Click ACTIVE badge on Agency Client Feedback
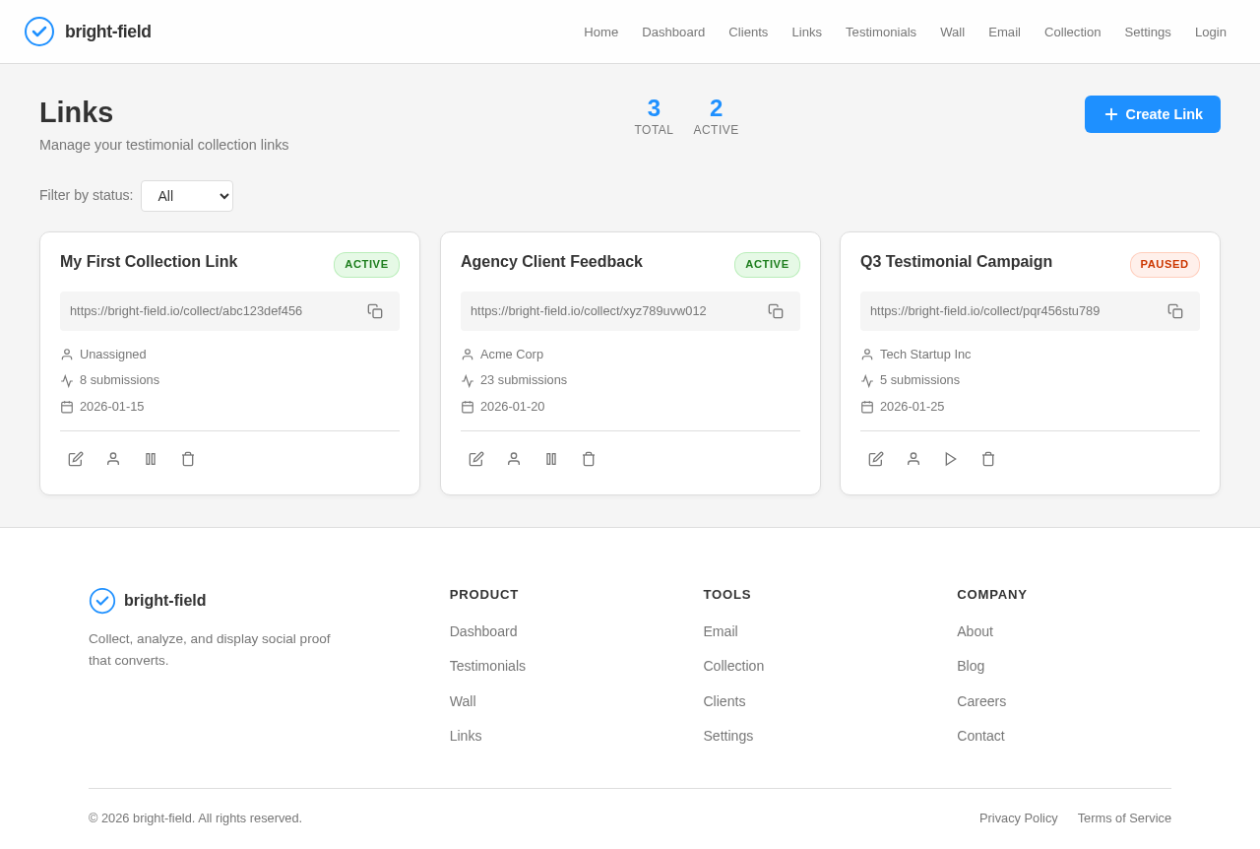The image size is (1260, 849). pyautogui.click(x=767, y=265)
